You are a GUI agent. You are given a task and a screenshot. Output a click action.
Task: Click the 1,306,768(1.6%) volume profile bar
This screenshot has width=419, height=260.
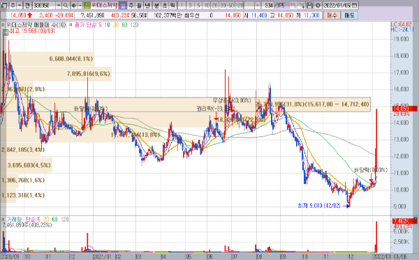tap(10, 181)
